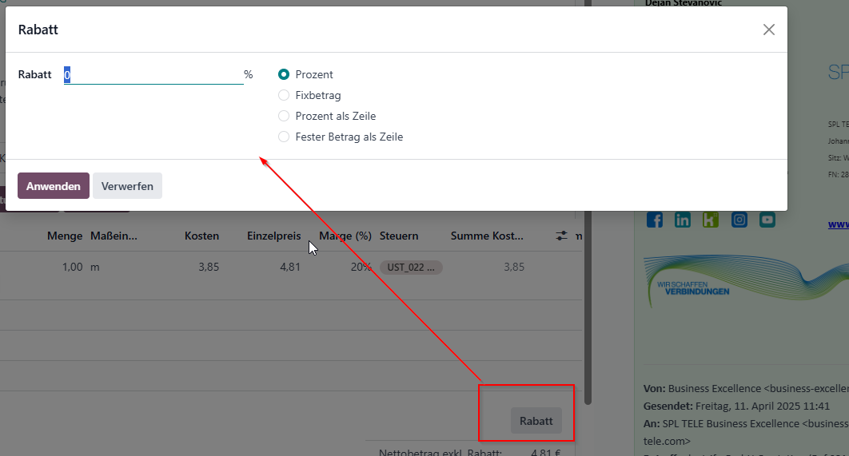Select the Fixbetrag radio option
The height and width of the screenshot is (456, 849).
[284, 95]
